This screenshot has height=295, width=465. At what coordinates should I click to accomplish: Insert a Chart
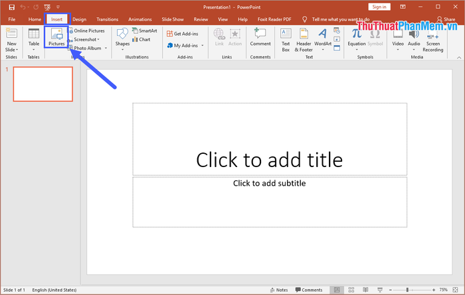(x=141, y=40)
